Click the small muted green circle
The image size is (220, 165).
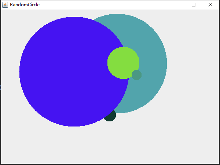click(x=137, y=75)
